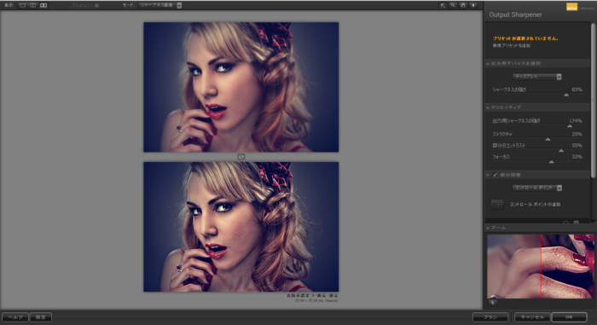Select the zoom magnifier tool
The image size is (597, 325).
click(453, 5)
